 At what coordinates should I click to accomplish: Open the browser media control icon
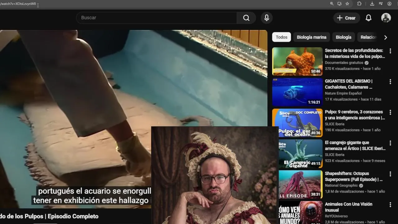[x=381, y=4]
